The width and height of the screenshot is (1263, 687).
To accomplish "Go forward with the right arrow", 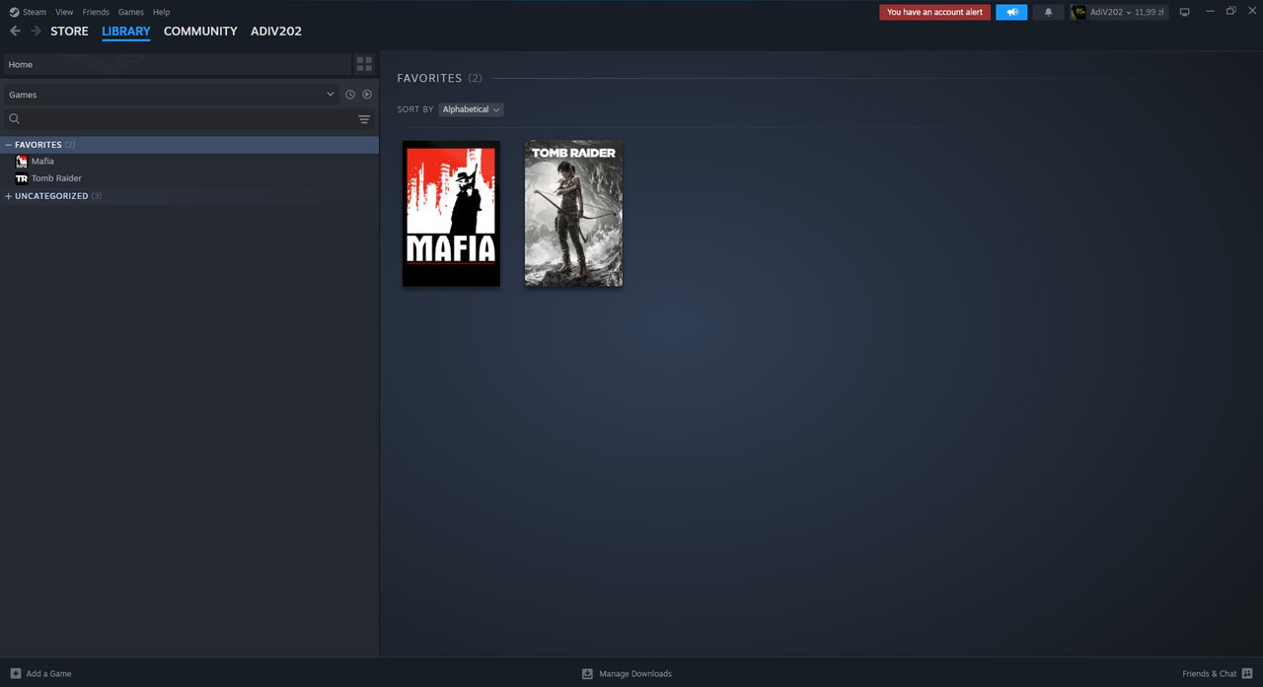I will click(x=36, y=32).
